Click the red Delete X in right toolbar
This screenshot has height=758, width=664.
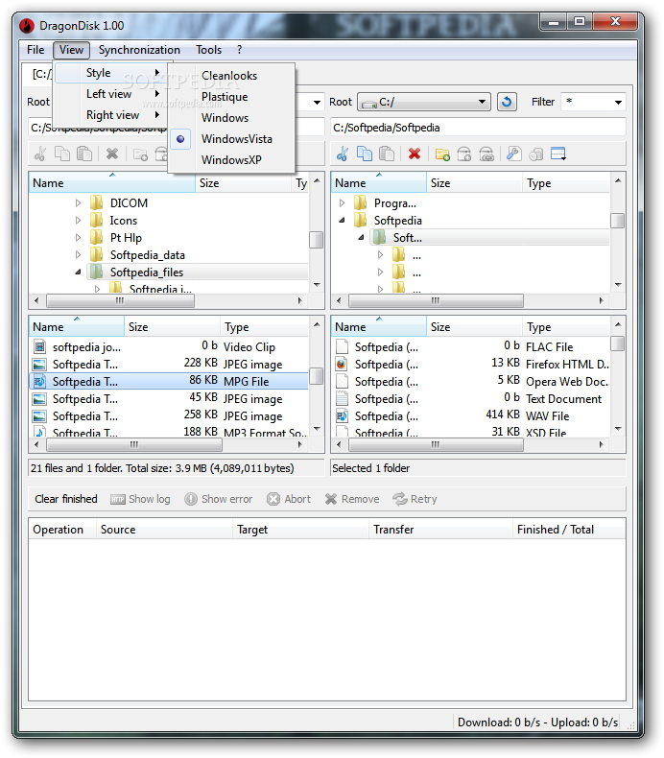[415, 154]
